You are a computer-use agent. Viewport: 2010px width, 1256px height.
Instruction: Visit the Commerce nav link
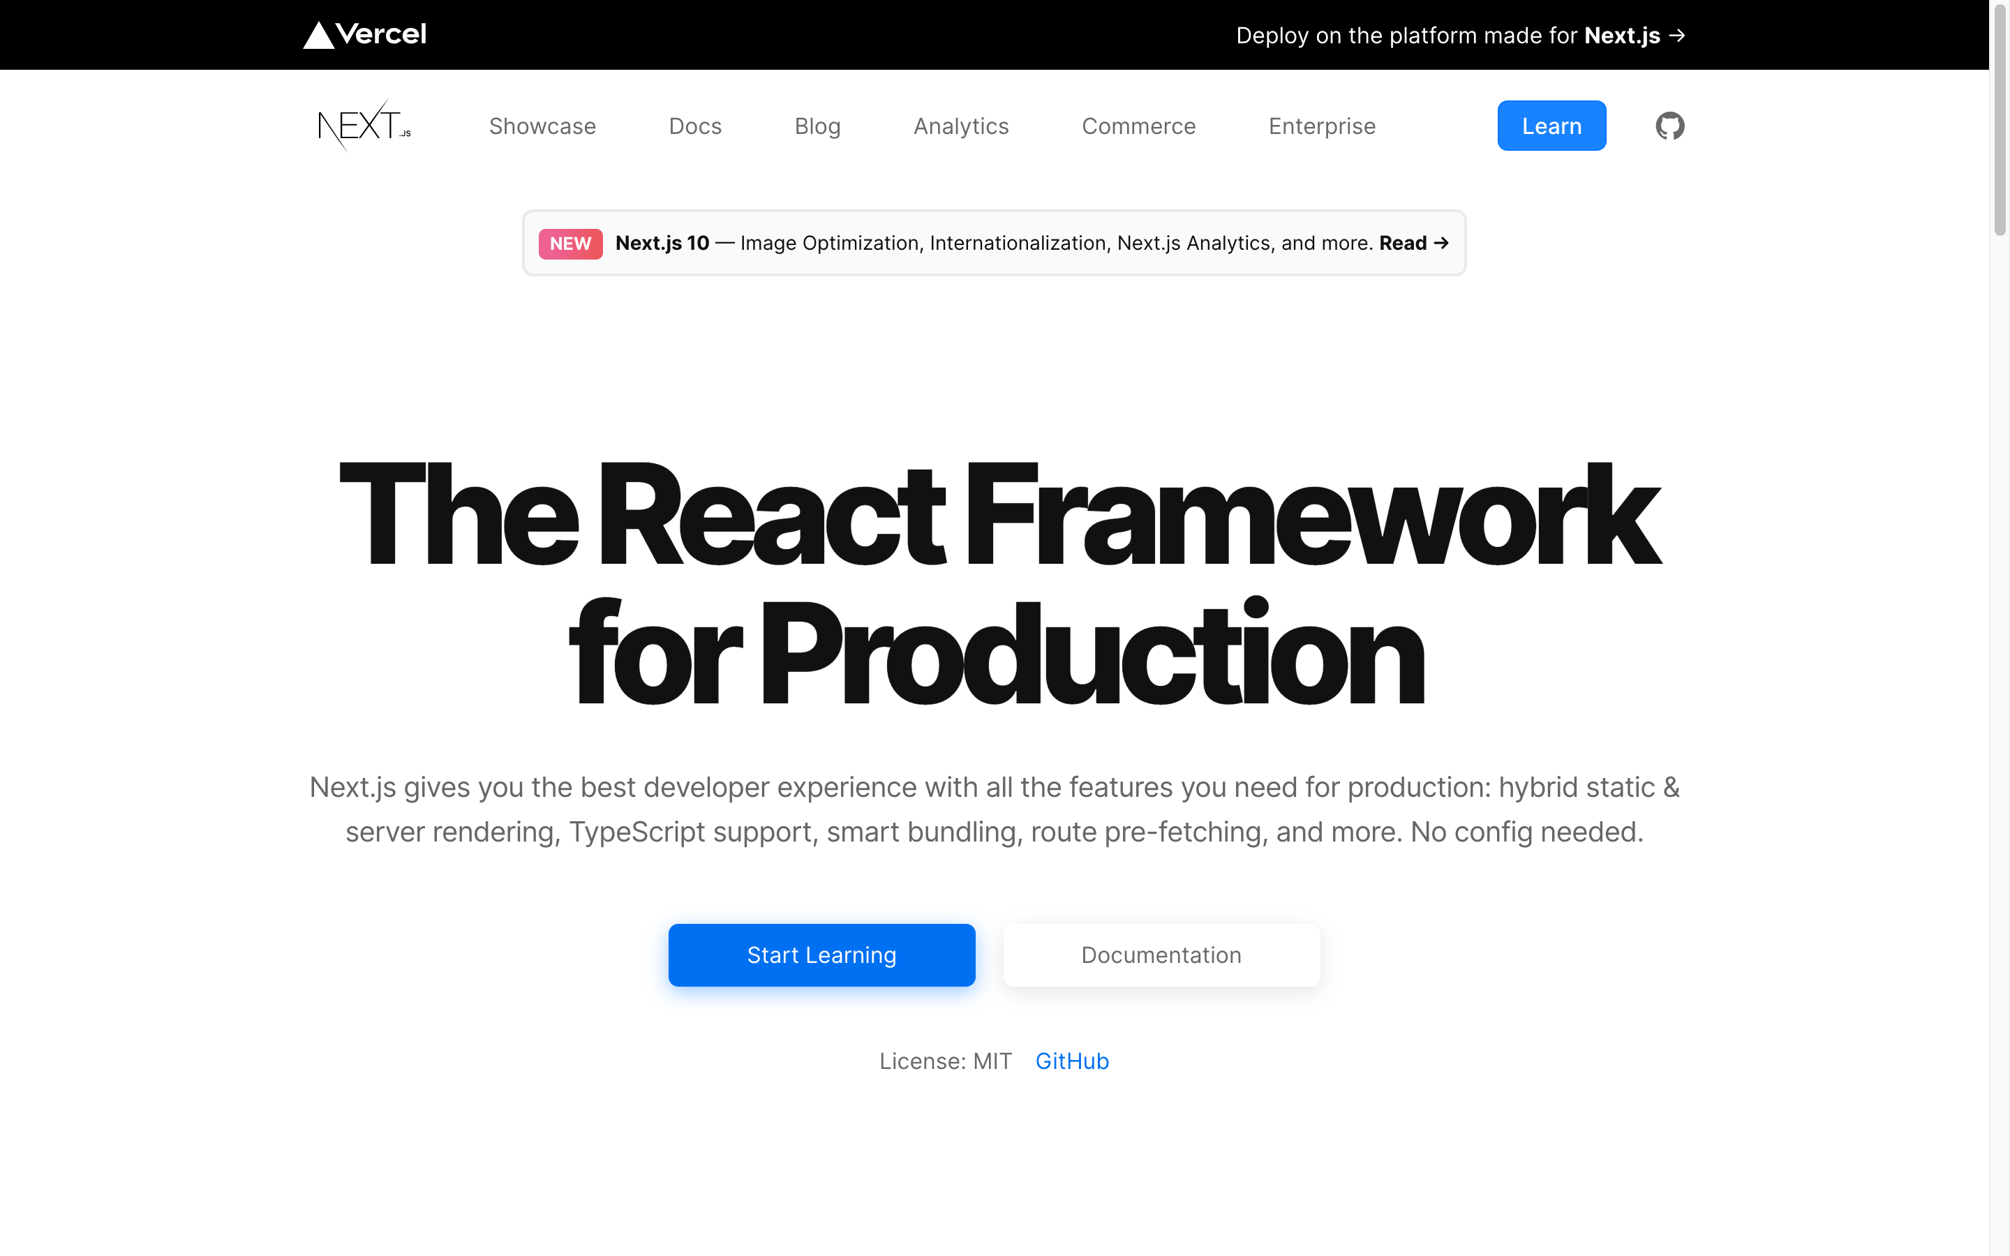point(1139,126)
